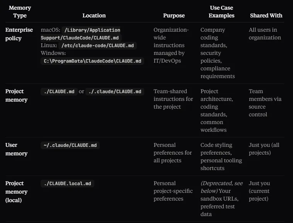Click the "Use Case Examples" header
This screenshot has width=293, height=223.
(221, 12)
